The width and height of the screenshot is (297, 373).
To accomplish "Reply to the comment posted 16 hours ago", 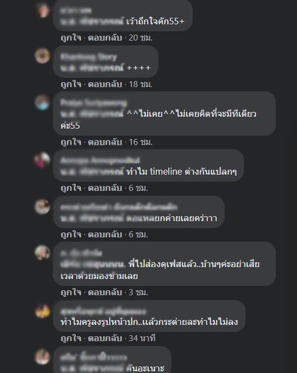I will (105, 142).
